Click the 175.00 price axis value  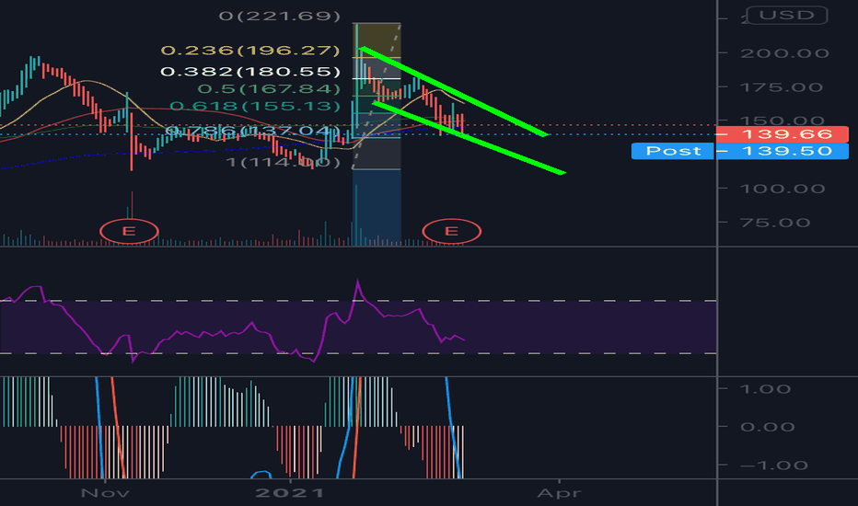(782, 87)
